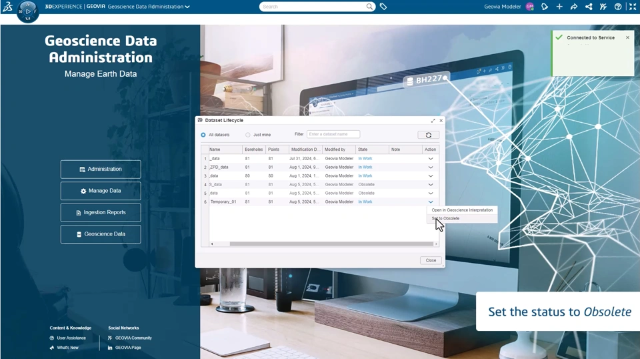Open the Administration section
The width and height of the screenshot is (640, 359).
coord(101,169)
